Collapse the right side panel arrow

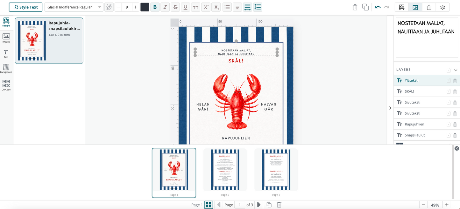tap(390, 108)
